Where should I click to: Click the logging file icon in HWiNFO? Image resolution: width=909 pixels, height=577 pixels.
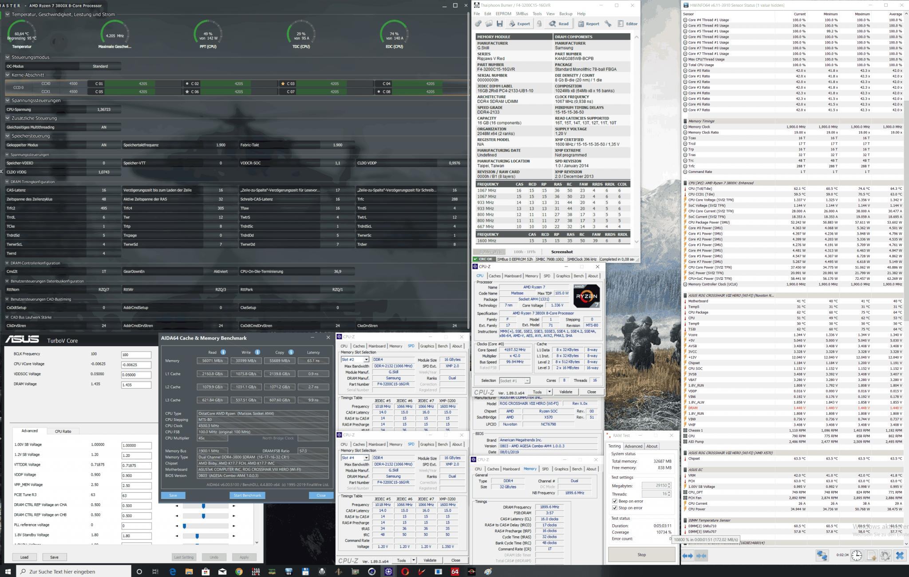(871, 556)
